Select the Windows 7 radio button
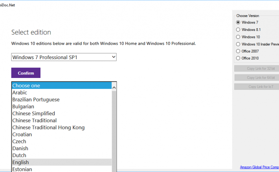279x172 pixels. pos(238,22)
